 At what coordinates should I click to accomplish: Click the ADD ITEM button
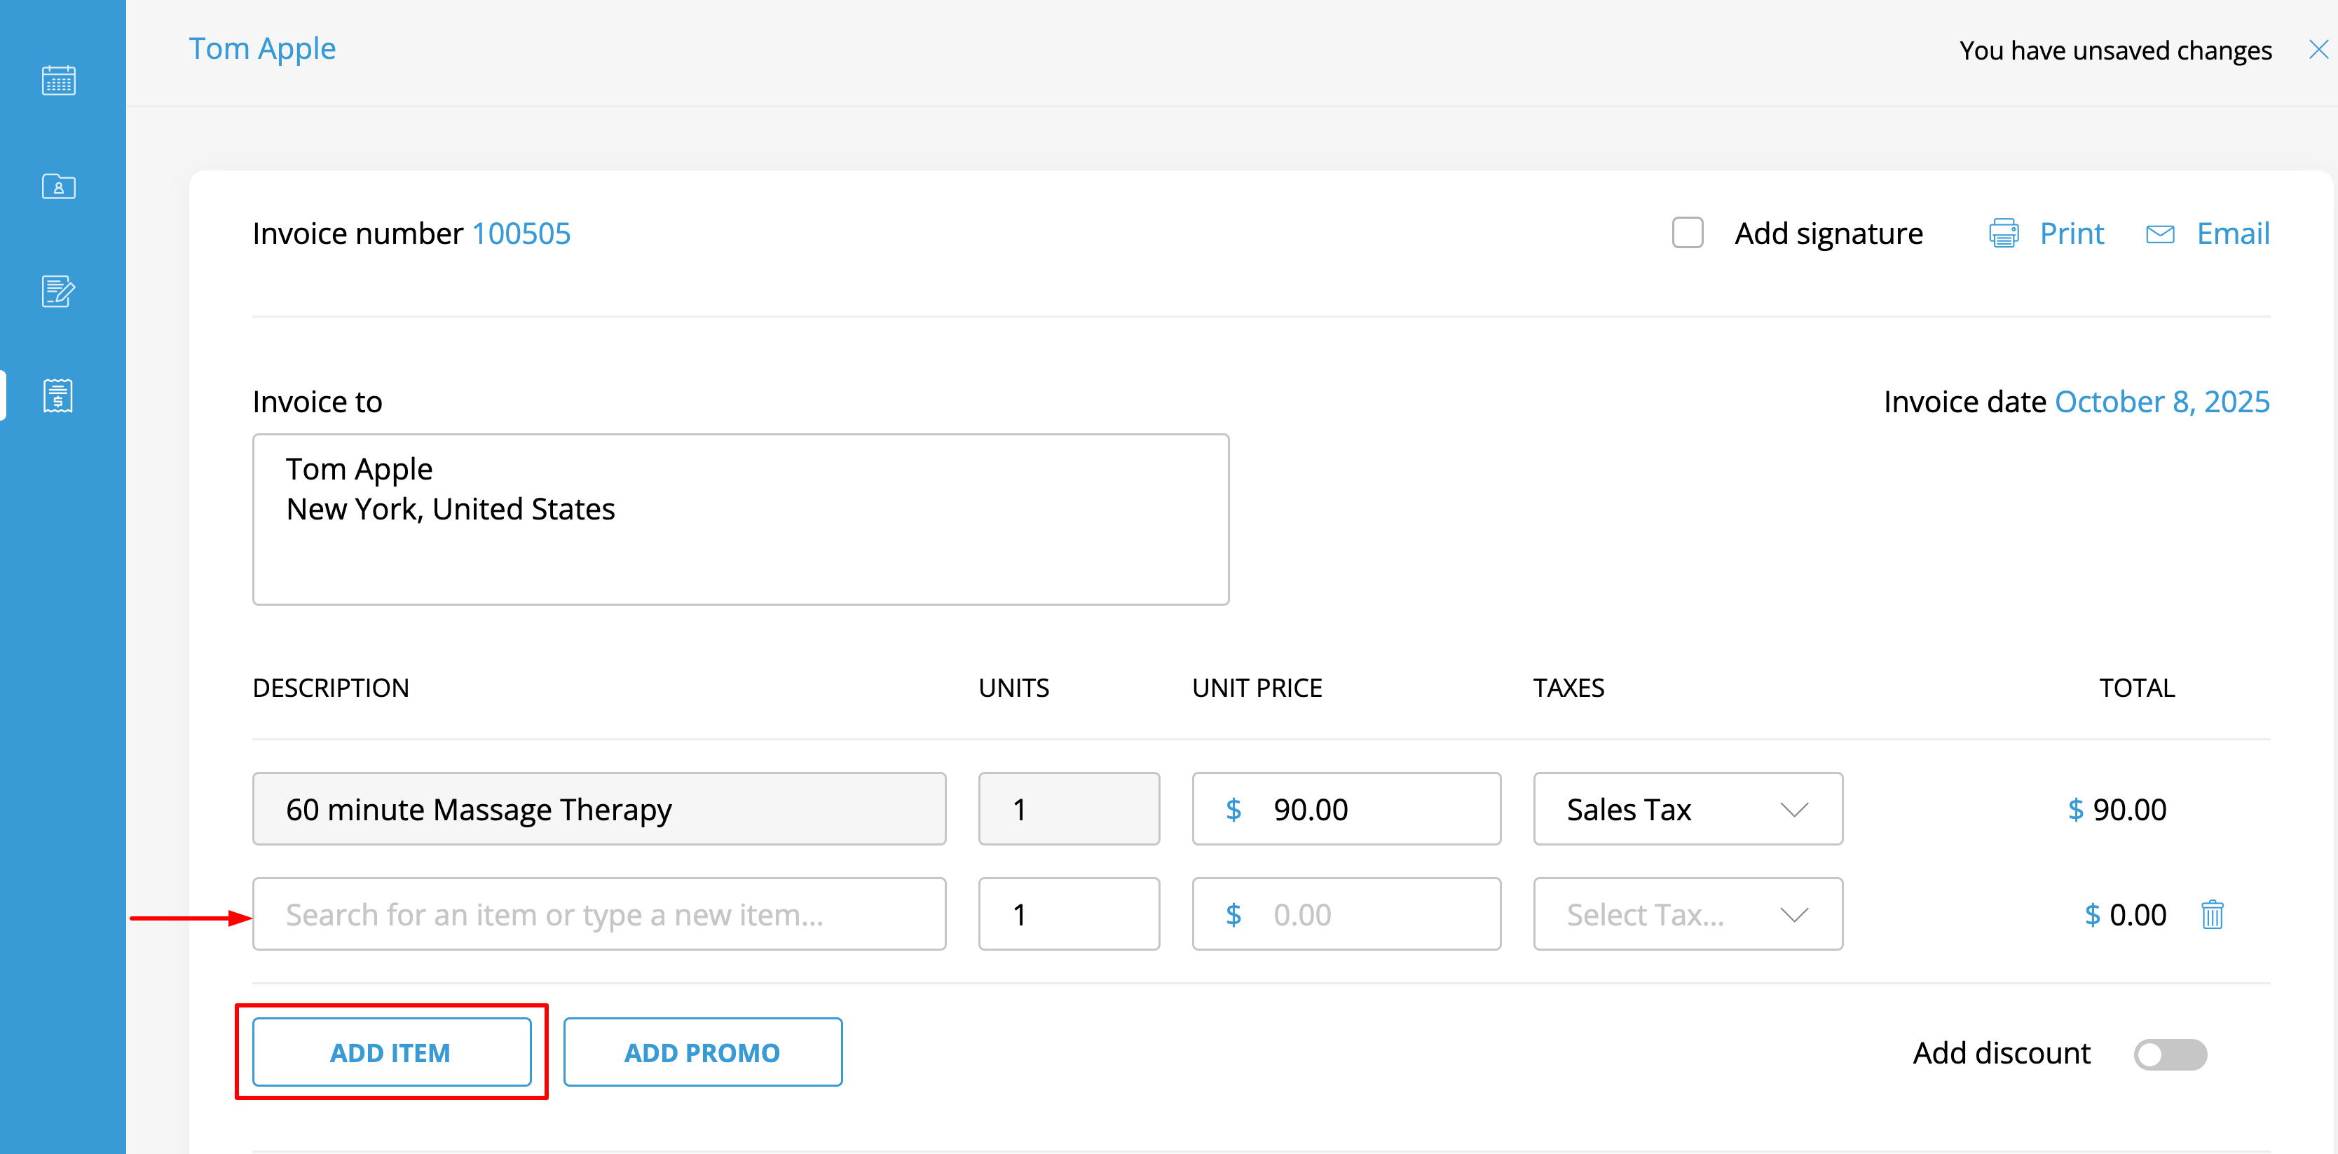(x=391, y=1052)
